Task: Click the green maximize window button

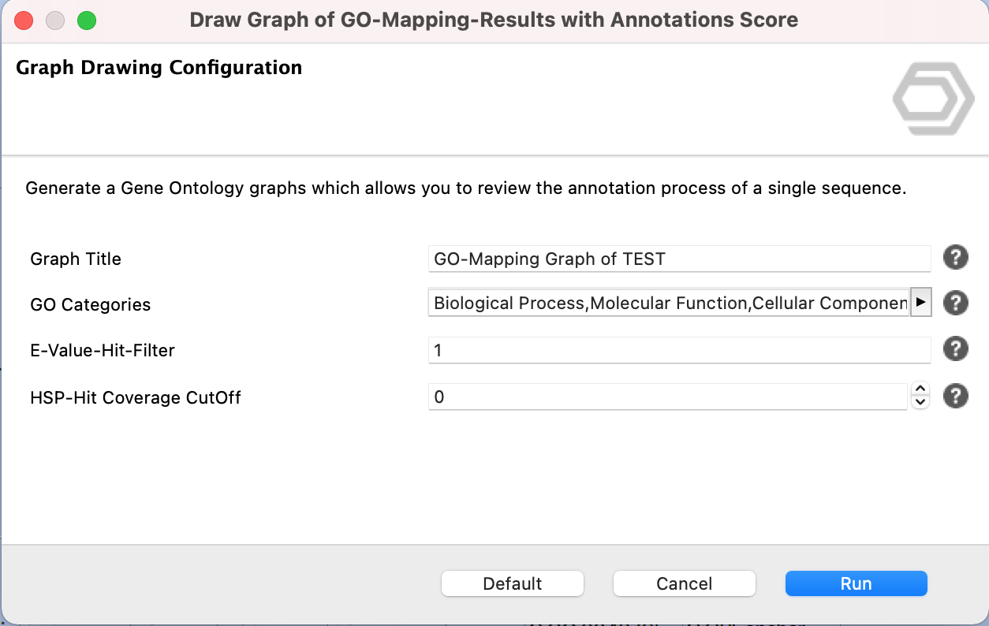Action: [x=87, y=20]
